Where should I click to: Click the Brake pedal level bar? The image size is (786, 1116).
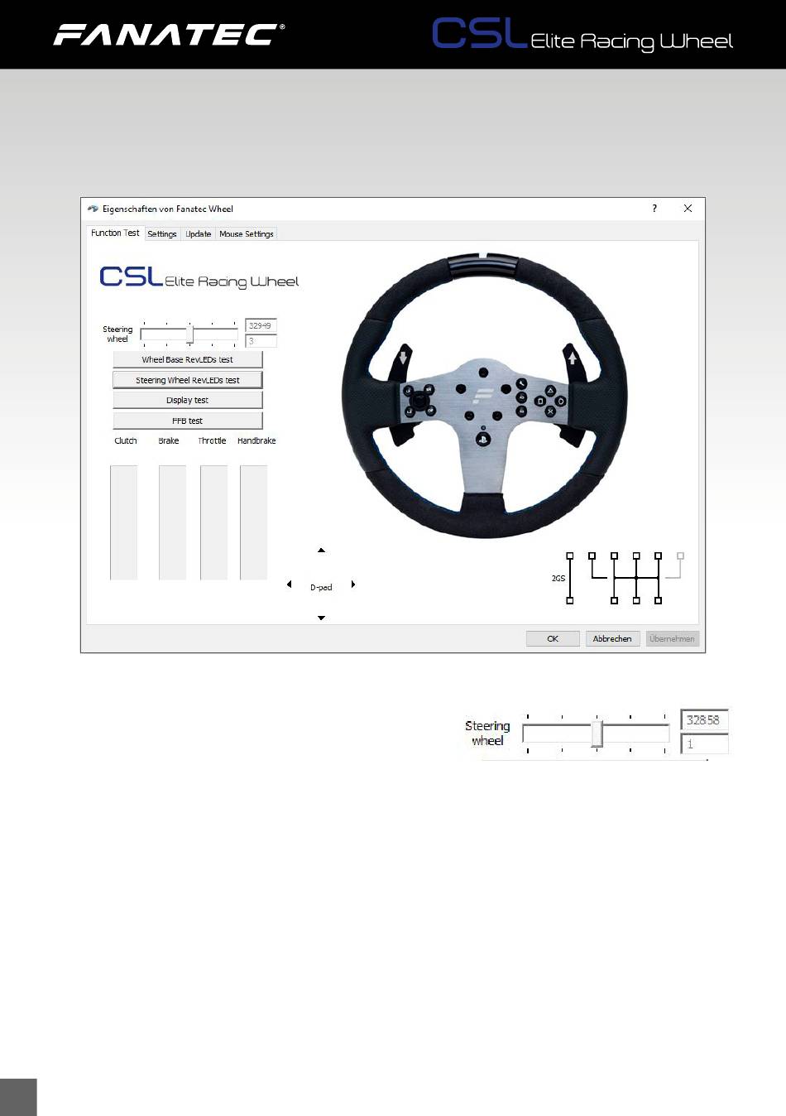point(172,522)
